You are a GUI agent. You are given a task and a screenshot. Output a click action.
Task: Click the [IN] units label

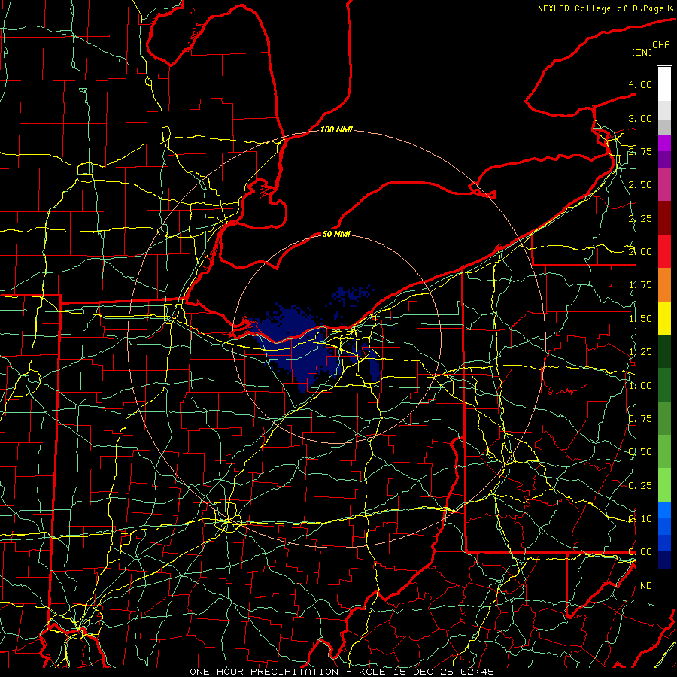(642, 52)
